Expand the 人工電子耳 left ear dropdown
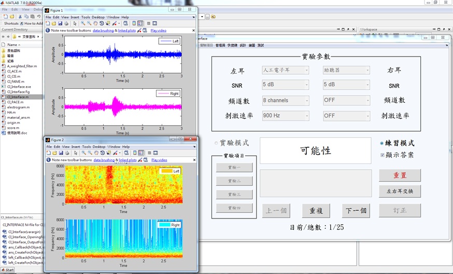Image resolution: width=453 pixels, height=274 pixels. (x=285, y=70)
